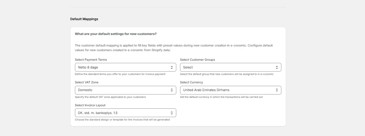
Task: Open the Select VAT Zone dropdown
Action: (126, 90)
